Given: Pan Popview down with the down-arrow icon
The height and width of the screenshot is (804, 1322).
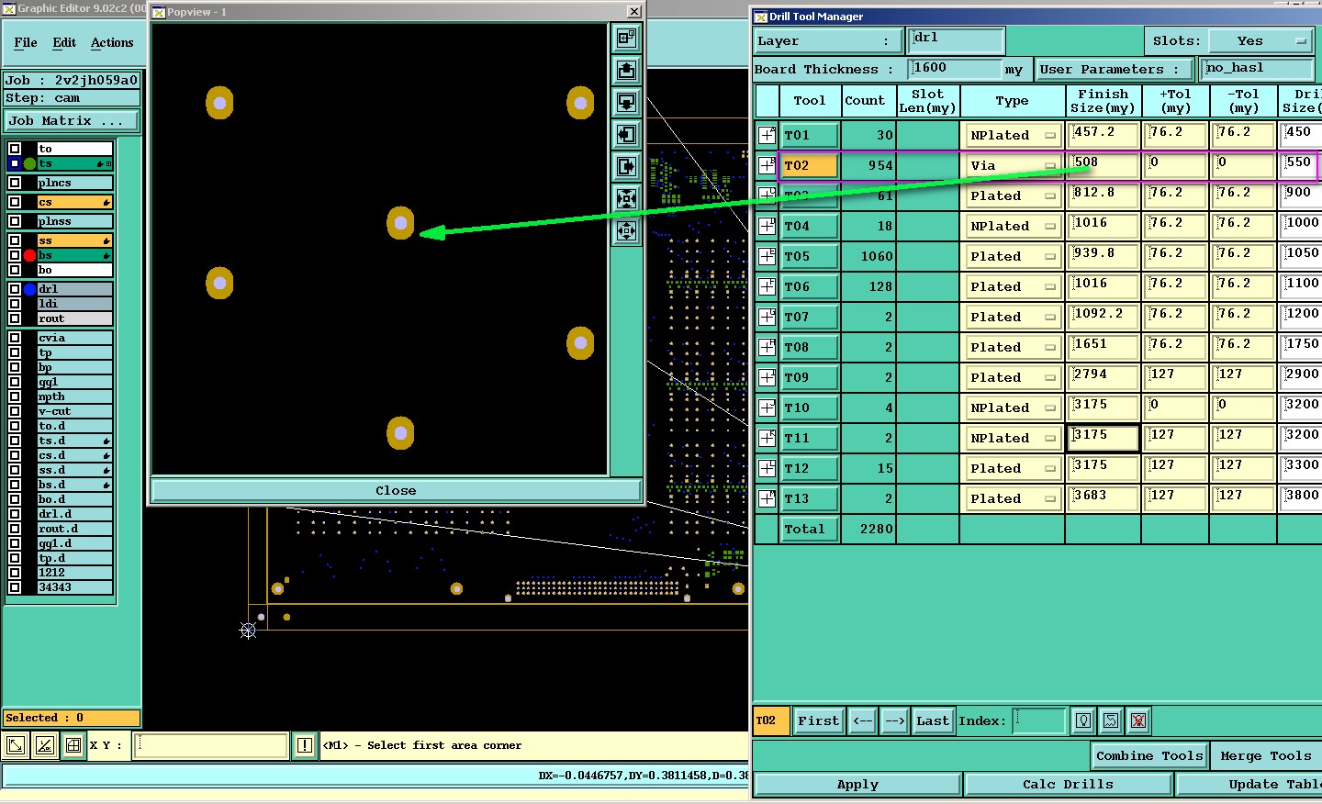Looking at the screenshot, I should 627,102.
